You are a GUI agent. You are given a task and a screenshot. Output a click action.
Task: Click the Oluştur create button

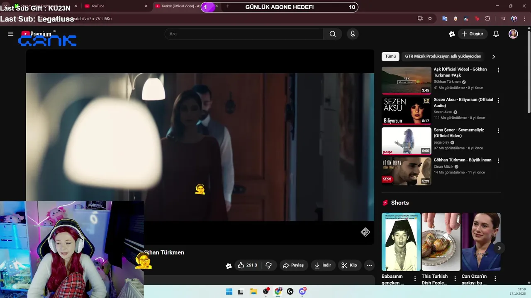[x=473, y=34]
